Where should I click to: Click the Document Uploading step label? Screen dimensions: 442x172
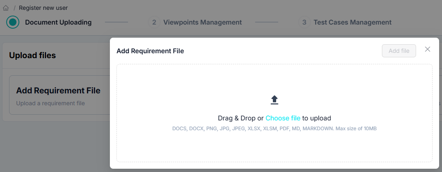pos(58,23)
